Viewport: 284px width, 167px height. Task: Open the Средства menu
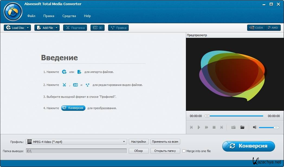tap(69, 16)
